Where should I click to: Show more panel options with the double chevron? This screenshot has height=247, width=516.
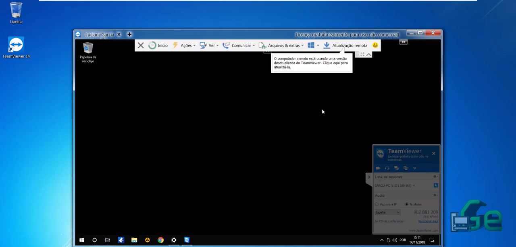click(414, 168)
